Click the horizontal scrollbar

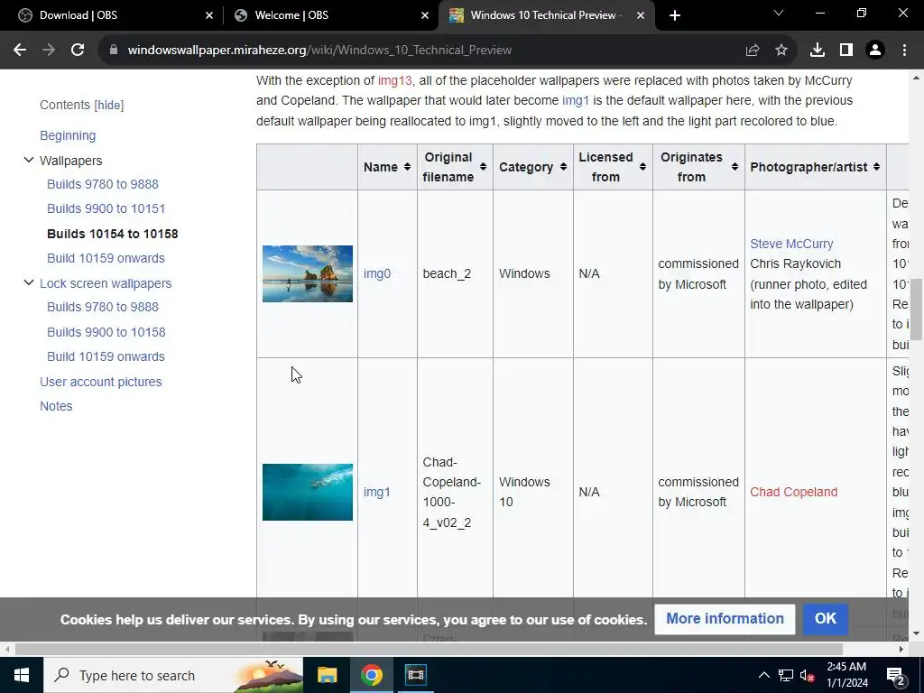coord(429,650)
